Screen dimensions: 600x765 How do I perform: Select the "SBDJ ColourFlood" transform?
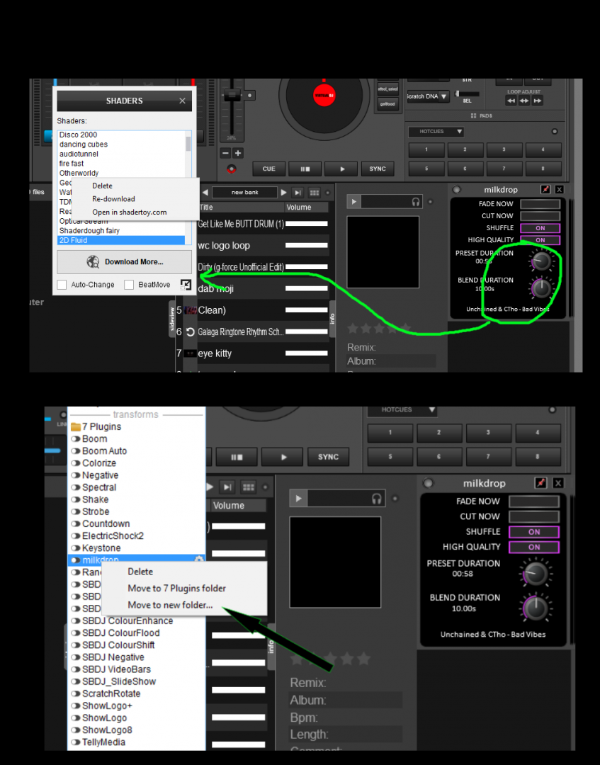(x=121, y=633)
